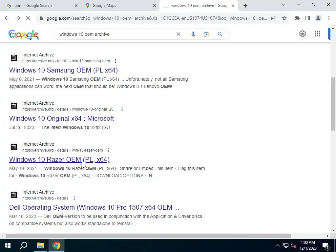This screenshot has height=252, width=336.
Task: Open the tab search dropdown arrow
Action: (283, 5)
